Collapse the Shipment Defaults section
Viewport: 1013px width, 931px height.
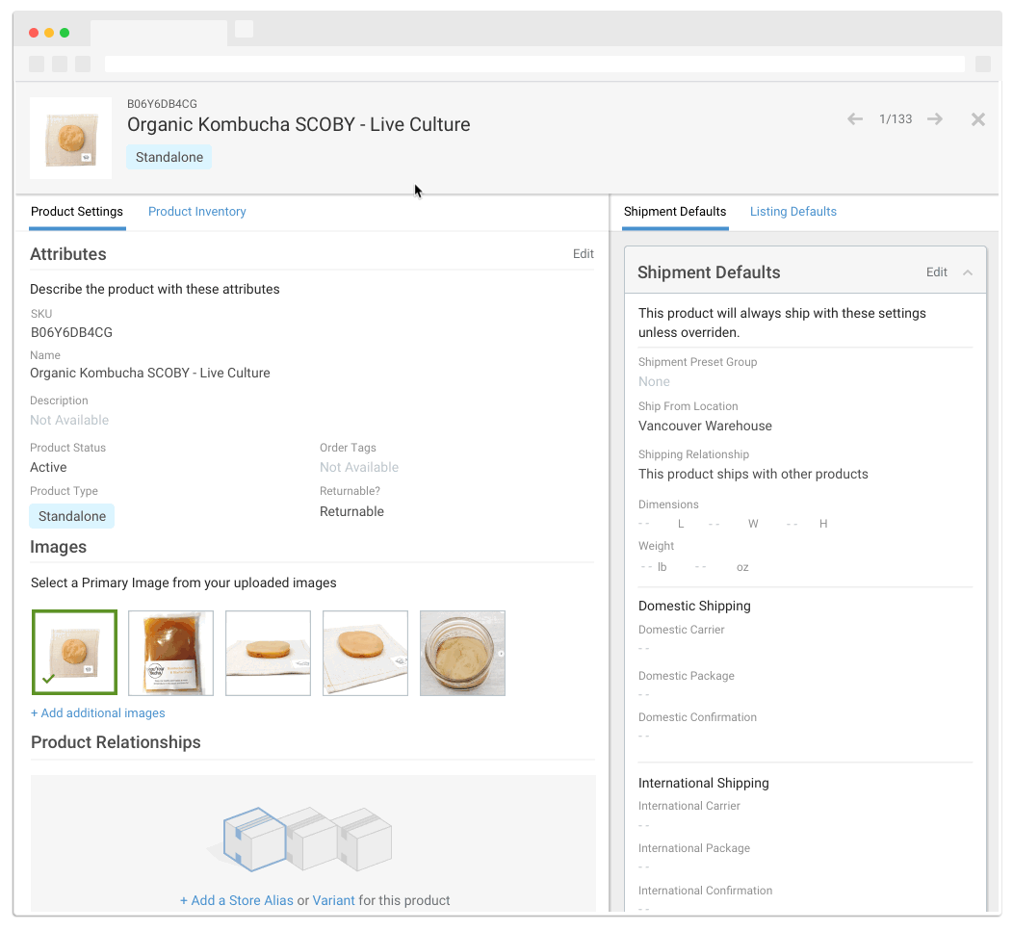[968, 272]
